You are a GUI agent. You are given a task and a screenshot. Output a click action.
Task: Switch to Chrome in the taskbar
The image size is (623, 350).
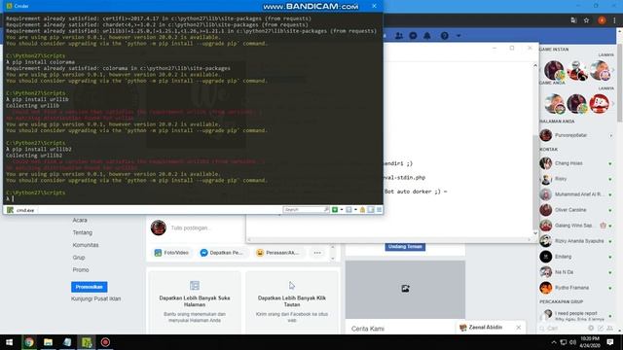coord(29,342)
